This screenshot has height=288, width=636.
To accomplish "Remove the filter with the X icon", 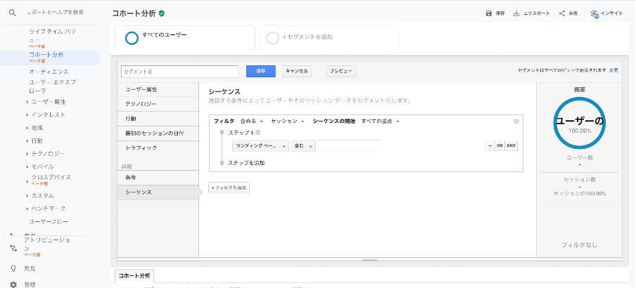I will point(516,122).
